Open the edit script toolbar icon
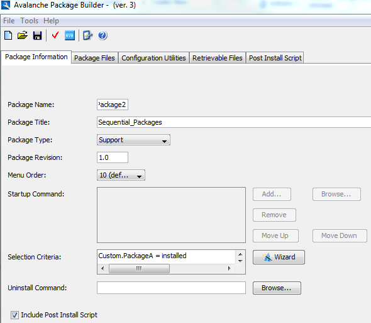 (x=87, y=35)
